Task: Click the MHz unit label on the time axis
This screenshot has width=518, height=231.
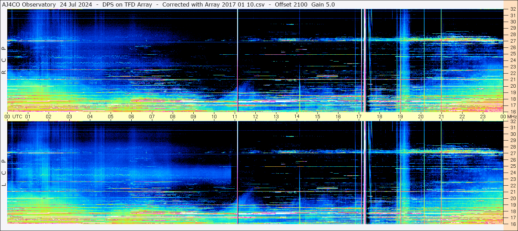Action: tap(511, 117)
